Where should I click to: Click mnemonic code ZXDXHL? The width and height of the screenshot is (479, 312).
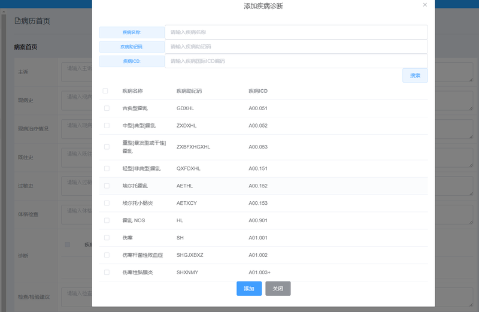click(x=186, y=126)
